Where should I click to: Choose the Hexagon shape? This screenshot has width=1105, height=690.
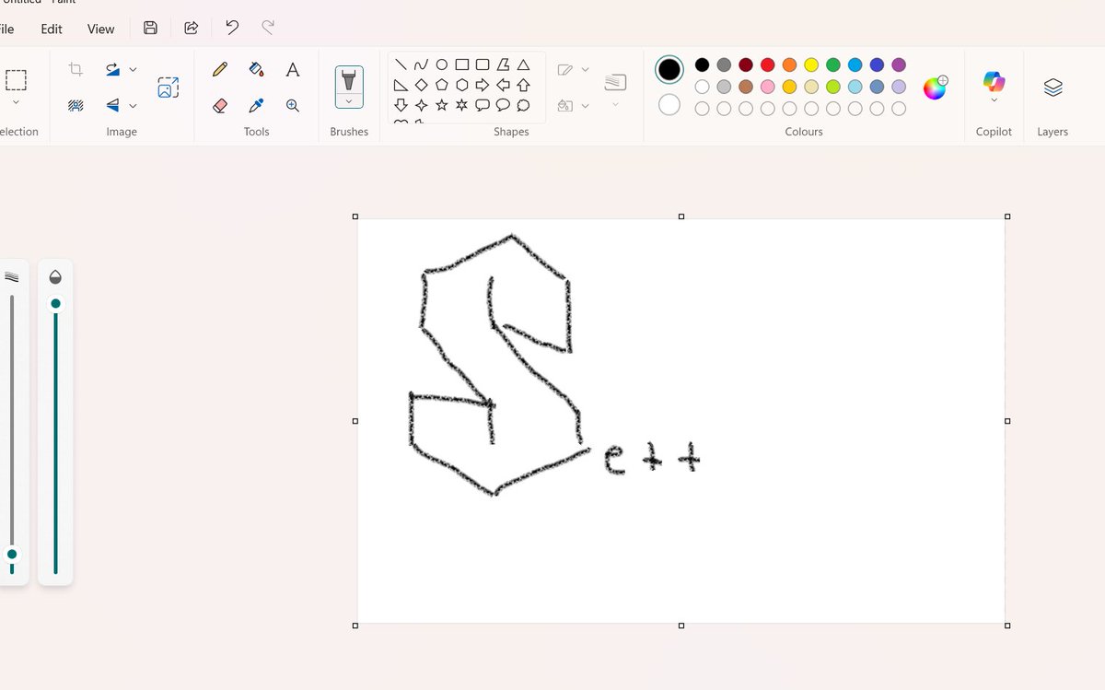click(x=462, y=85)
